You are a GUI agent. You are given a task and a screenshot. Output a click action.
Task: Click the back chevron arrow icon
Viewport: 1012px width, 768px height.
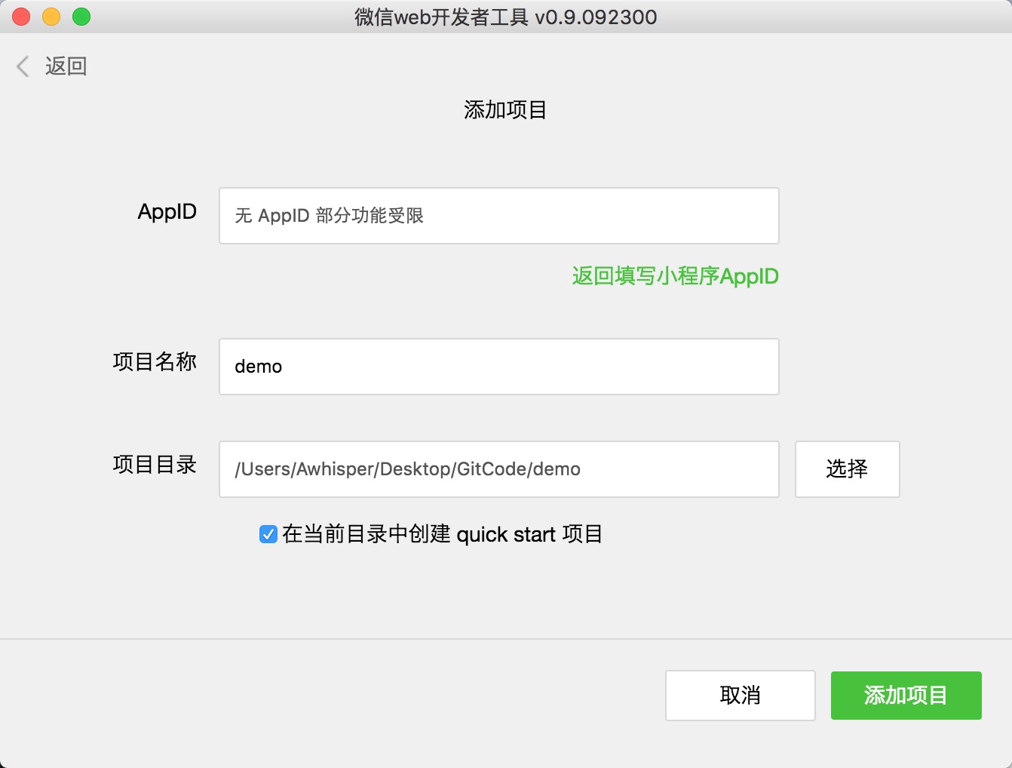[x=23, y=66]
